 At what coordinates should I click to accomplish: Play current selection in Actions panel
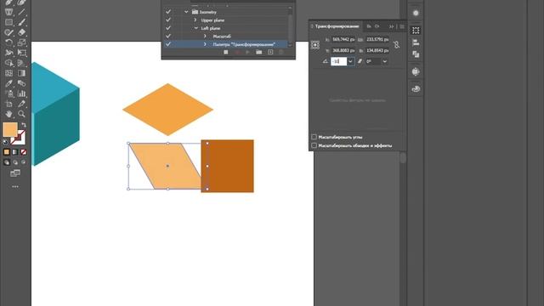(x=247, y=52)
